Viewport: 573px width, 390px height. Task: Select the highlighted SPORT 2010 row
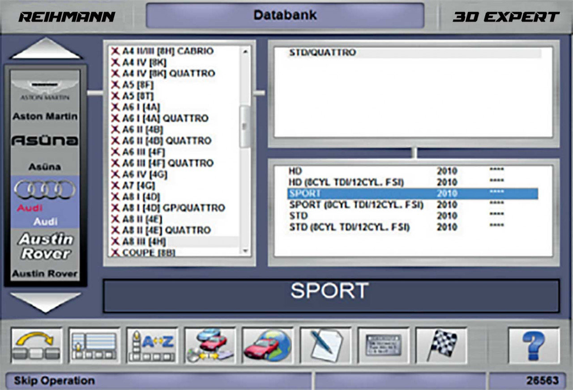(412, 193)
